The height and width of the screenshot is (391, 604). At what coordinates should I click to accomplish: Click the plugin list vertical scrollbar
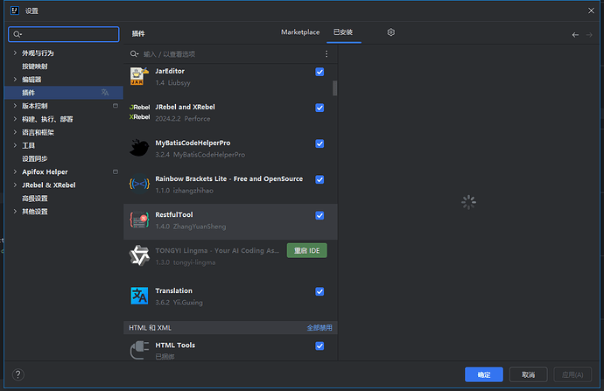334,87
